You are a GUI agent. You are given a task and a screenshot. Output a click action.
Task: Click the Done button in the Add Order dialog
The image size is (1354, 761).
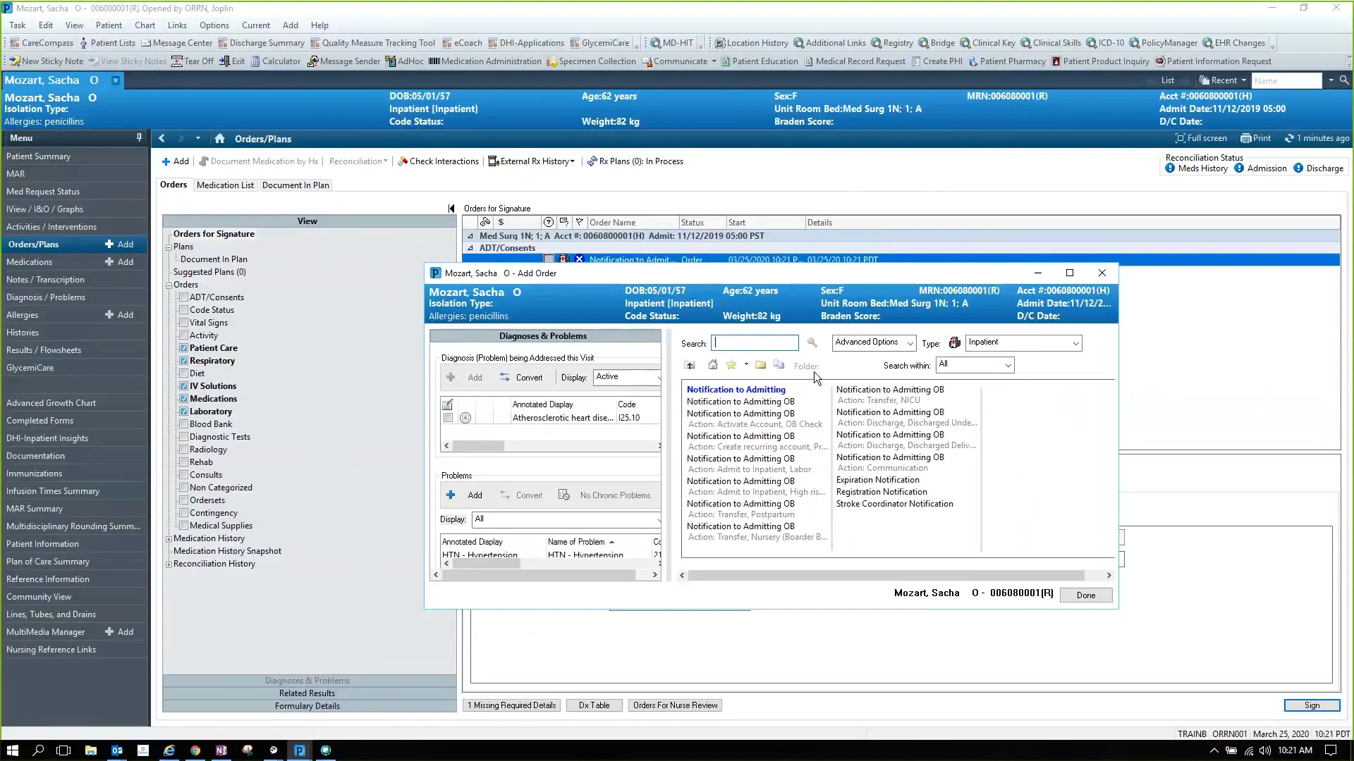coord(1085,595)
